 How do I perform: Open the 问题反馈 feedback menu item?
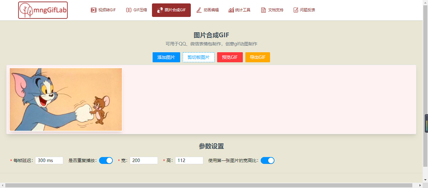click(304, 10)
